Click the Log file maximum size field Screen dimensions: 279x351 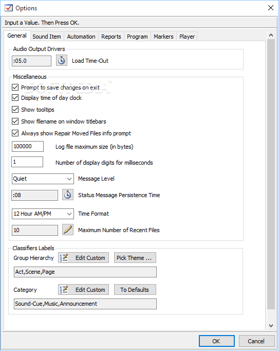(x=28, y=146)
